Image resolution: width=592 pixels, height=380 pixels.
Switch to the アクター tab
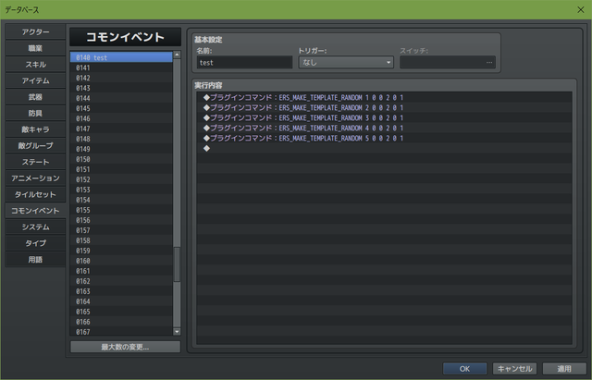click(x=35, y=32)
